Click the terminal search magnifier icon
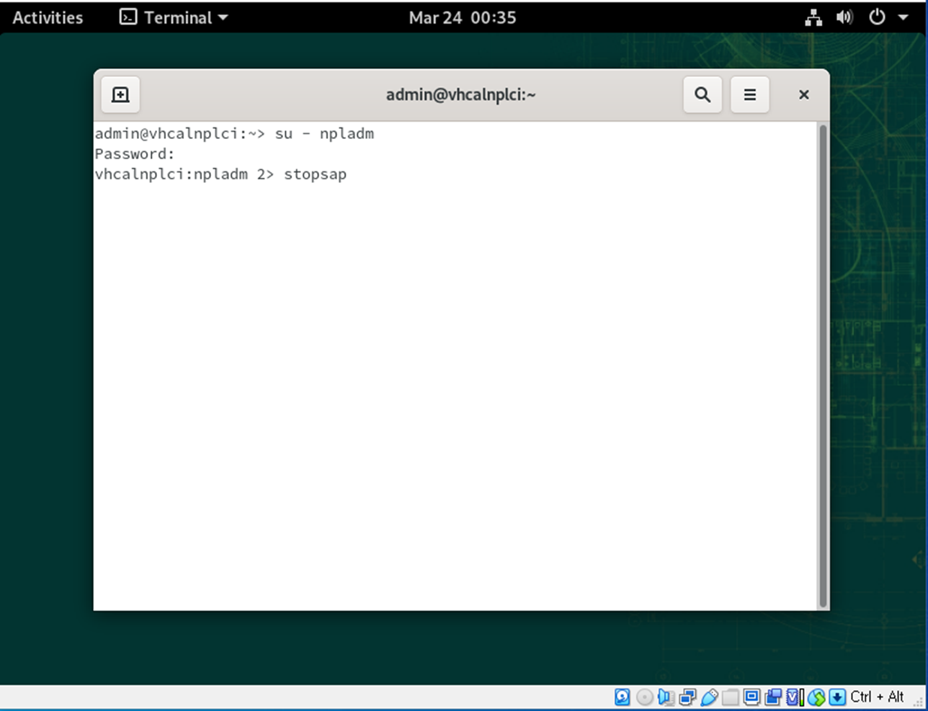 click(702, 94)
